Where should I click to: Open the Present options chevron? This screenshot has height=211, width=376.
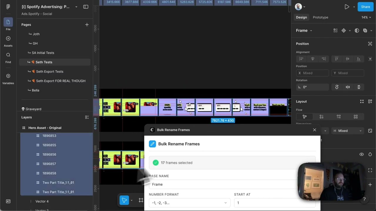[x=354, y=7]
